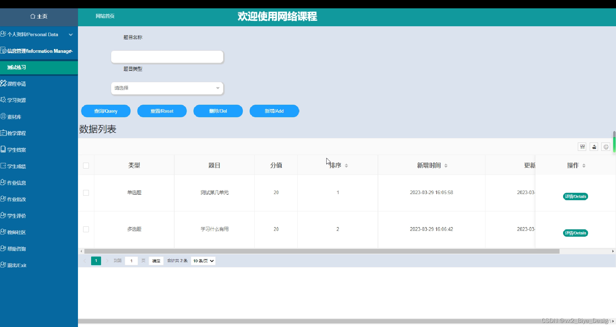
Task: Sort by 操作 column arrows
Action: click(x=584, y=166)
